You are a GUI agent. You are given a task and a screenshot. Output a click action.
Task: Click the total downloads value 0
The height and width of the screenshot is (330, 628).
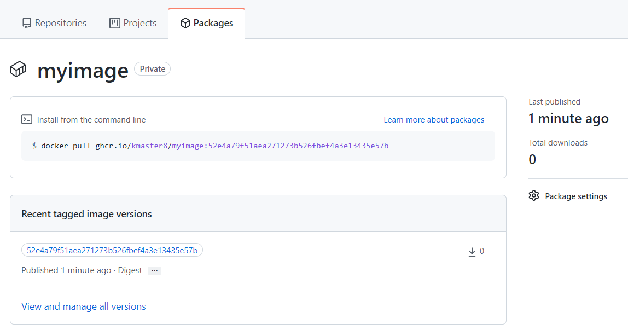click(x=532, y=159)
